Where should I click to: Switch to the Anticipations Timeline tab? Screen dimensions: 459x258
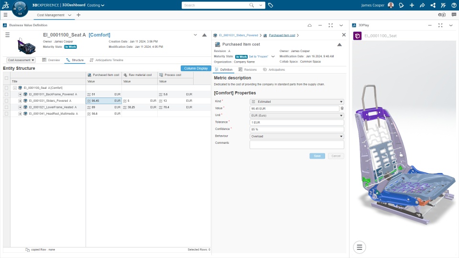coord(107,60)
